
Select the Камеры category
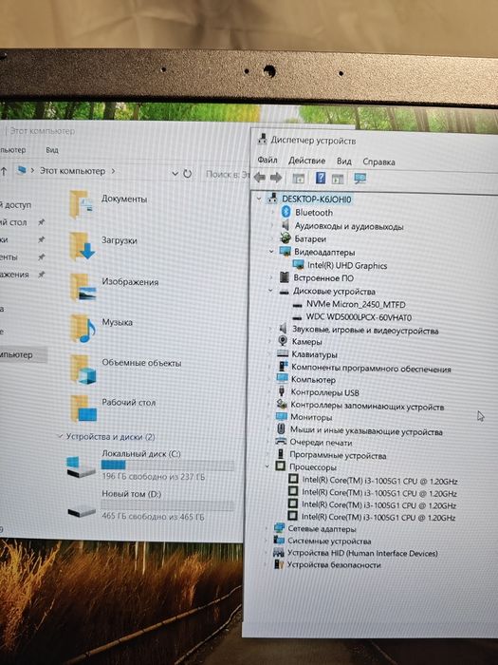click(306, 341)
